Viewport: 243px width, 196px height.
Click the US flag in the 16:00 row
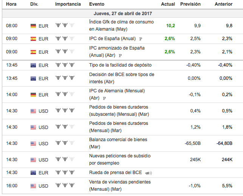tap(33, 186)
